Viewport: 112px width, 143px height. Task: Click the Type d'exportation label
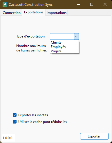tap(31, 36)
